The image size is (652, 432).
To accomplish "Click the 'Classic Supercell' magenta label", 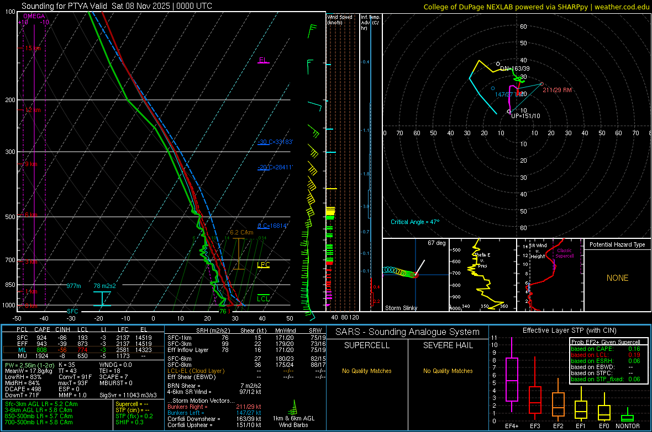I will pyautogui.click(x=565, y=253).
